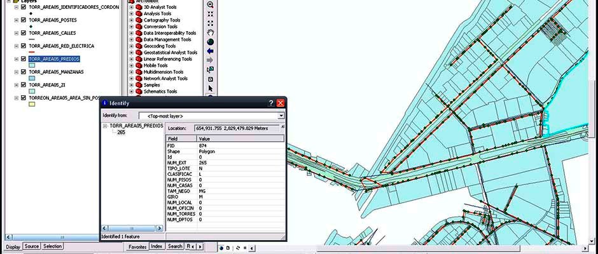Toggle TORR_AREA05_CALLES layer checkbox
This screenshot has width=598, height=254.
tap(24, 33)
